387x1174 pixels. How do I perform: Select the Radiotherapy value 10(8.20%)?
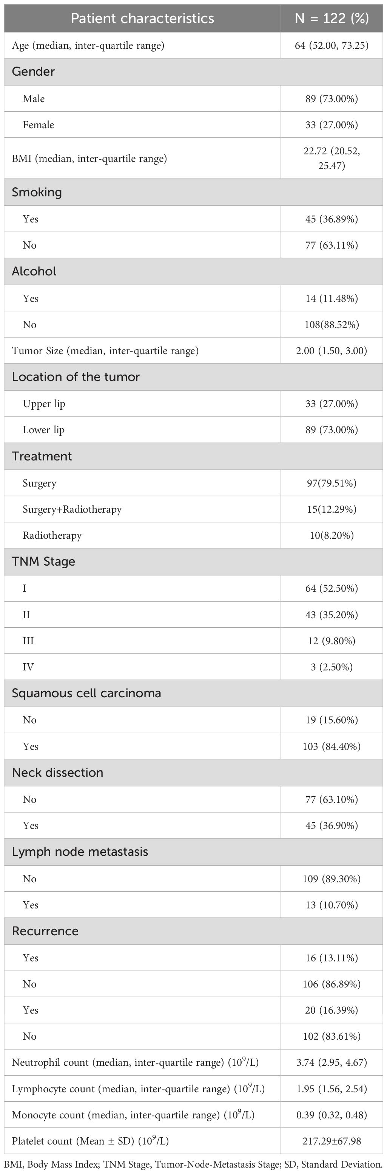click(x=331, y=535)
